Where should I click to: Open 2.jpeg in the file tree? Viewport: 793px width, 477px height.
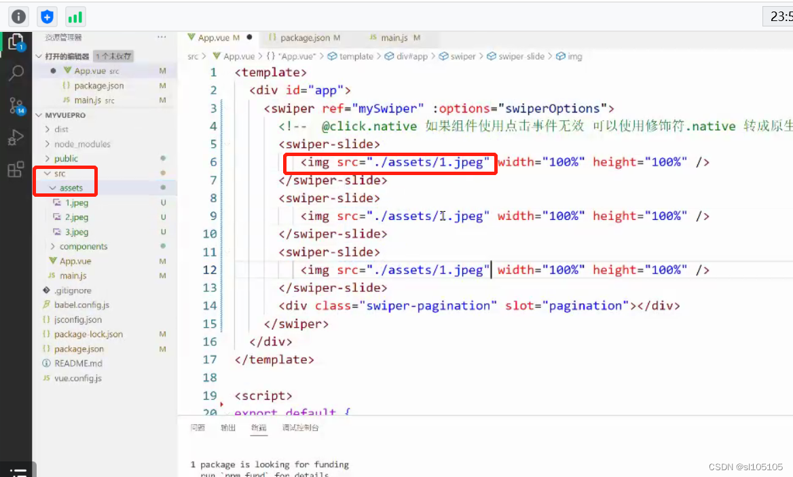[x=77, y=217]
